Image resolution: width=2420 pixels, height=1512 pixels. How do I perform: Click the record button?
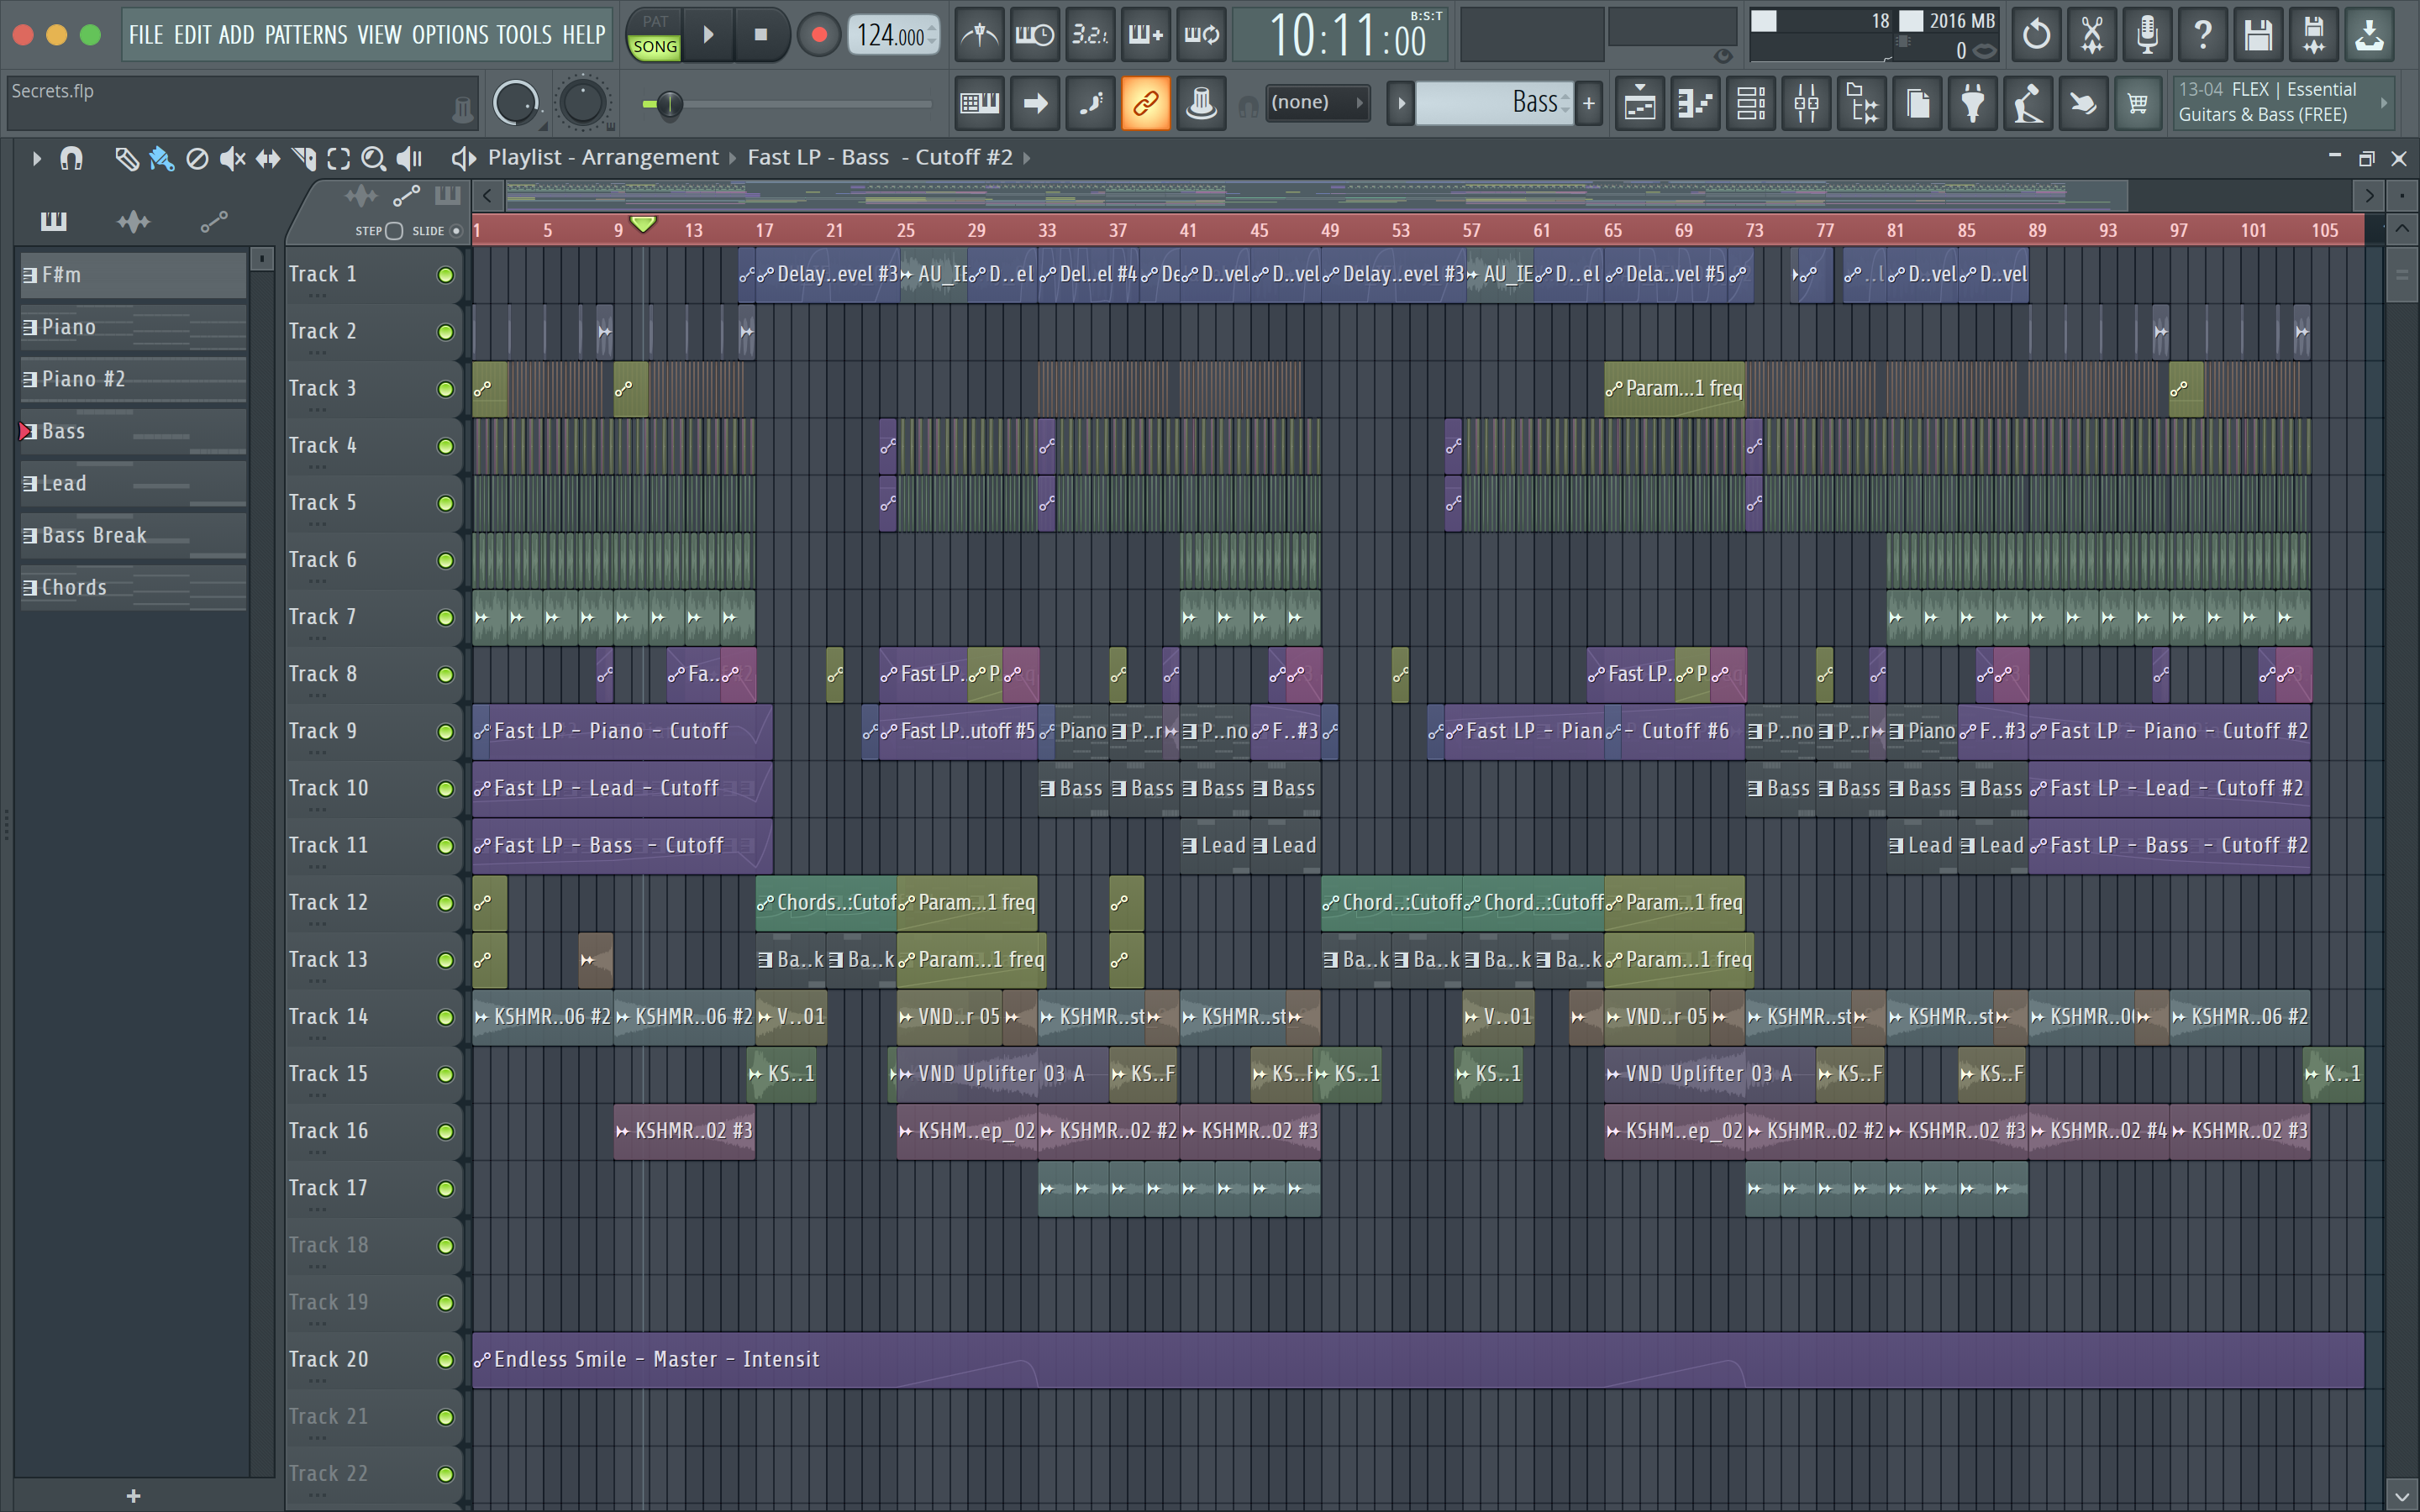click(819, 36)
